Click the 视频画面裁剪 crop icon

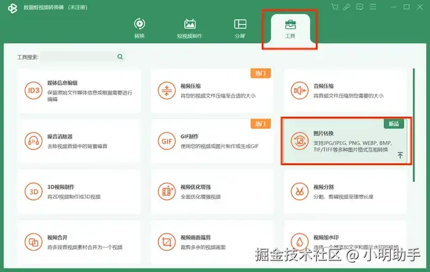166,242
